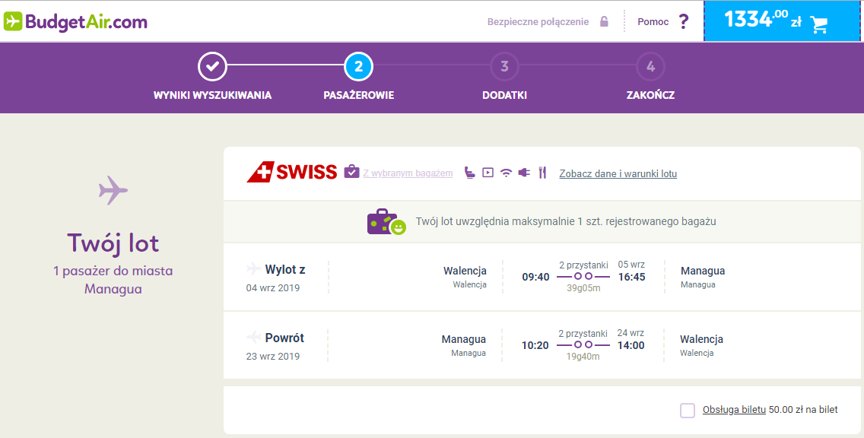Click the power outlet amenity icon
The height and width of the screenshot is (438, 864).
[524, 173]
